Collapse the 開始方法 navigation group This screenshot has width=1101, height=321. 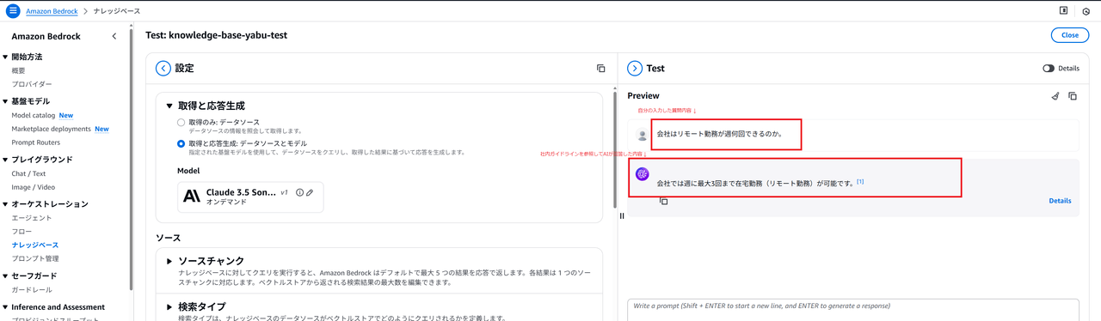[x=4, y=57]
